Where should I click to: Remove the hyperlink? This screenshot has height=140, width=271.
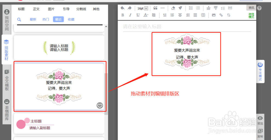click(x=229, y=15)
